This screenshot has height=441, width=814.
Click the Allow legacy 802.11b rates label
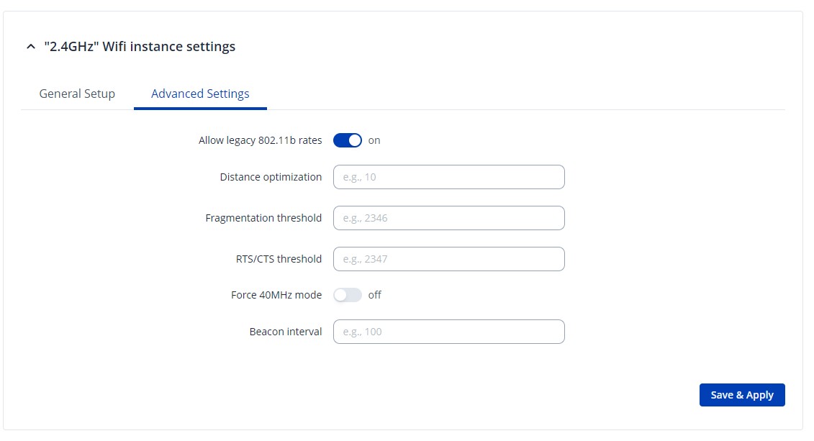click(260, 140)
